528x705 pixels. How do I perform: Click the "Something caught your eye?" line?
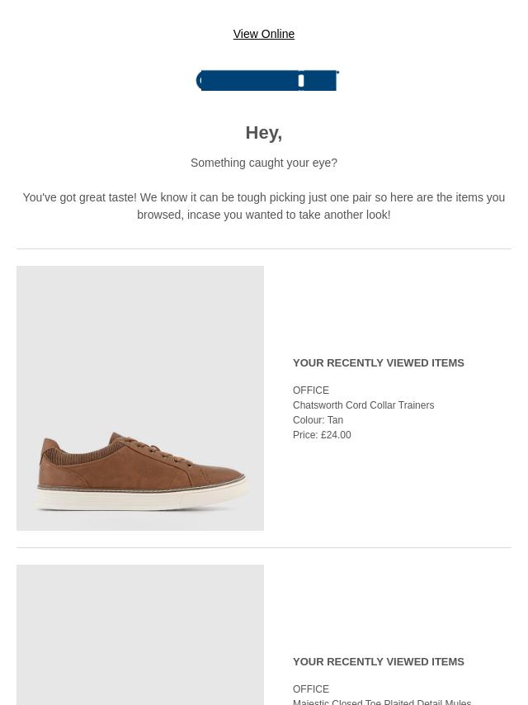264,163
